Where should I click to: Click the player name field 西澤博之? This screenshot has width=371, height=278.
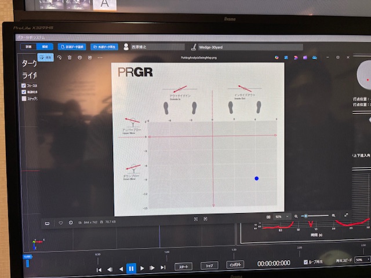pyautogui.click(x=157, y=47)
